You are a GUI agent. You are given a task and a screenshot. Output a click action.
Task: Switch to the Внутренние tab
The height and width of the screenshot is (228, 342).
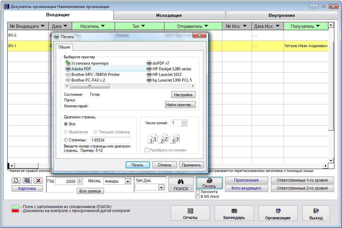pyautogui.click(x=282, y=15)
